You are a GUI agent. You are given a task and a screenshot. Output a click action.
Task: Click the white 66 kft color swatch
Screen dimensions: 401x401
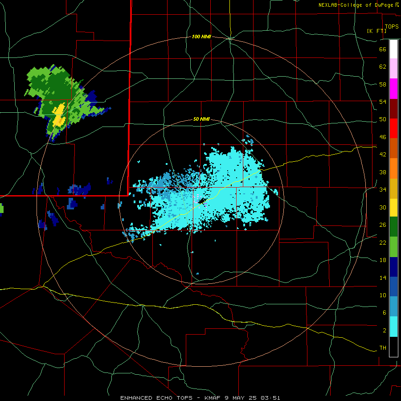coord(393,49)
